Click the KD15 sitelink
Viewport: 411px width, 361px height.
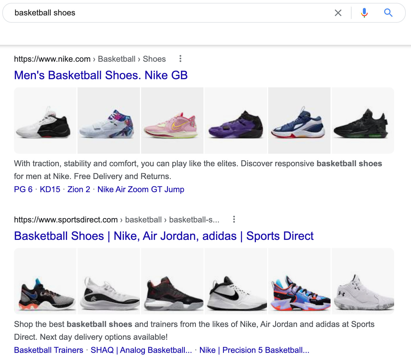point(50,189)
